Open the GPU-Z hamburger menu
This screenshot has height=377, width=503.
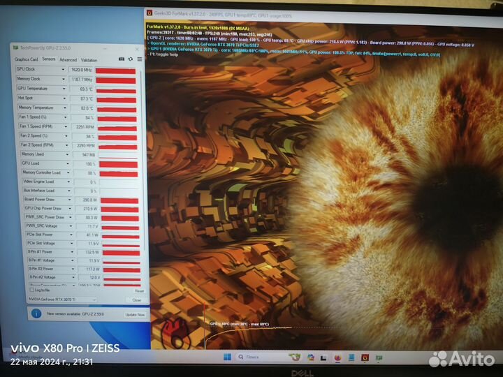tap(140, 59)
